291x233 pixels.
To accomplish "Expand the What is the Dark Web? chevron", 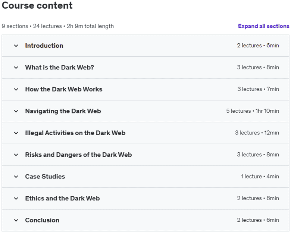I will pos(16,68).
